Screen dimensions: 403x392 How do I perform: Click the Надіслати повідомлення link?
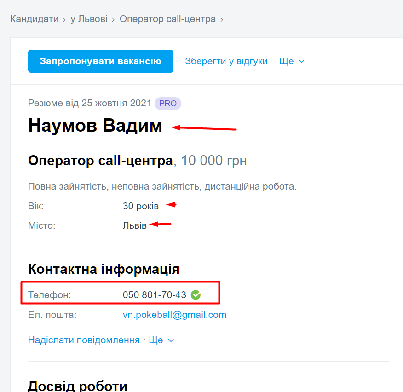click(84, 340)
